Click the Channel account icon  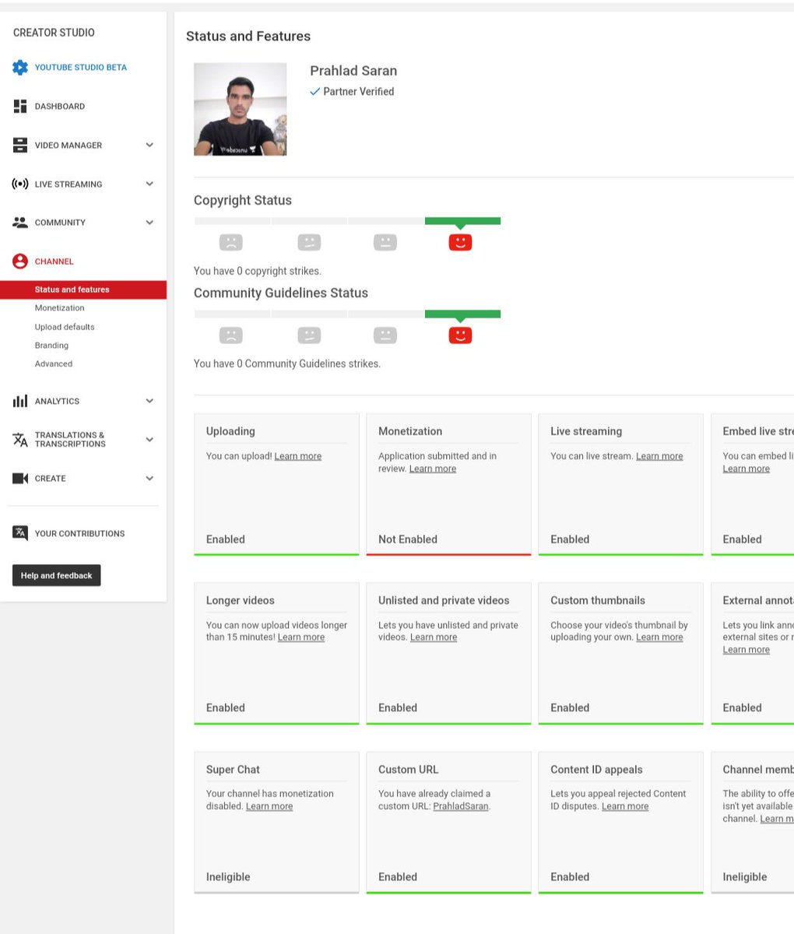pos(20,262)
